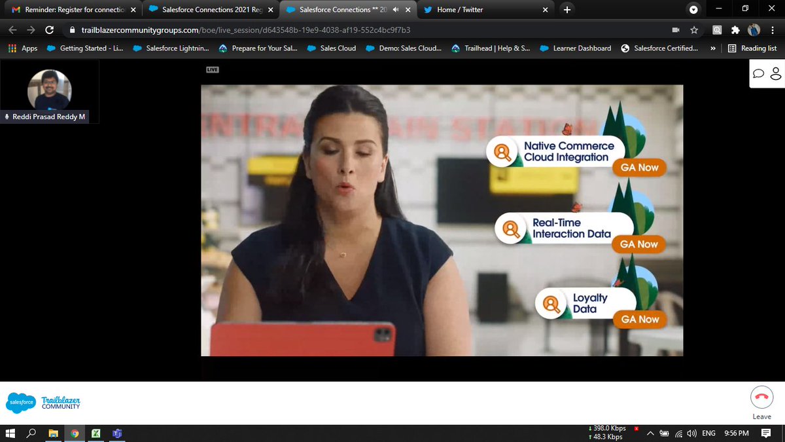785x442 pixels.
Task: Open Excel from the taskbar
Action: [96, 433]
